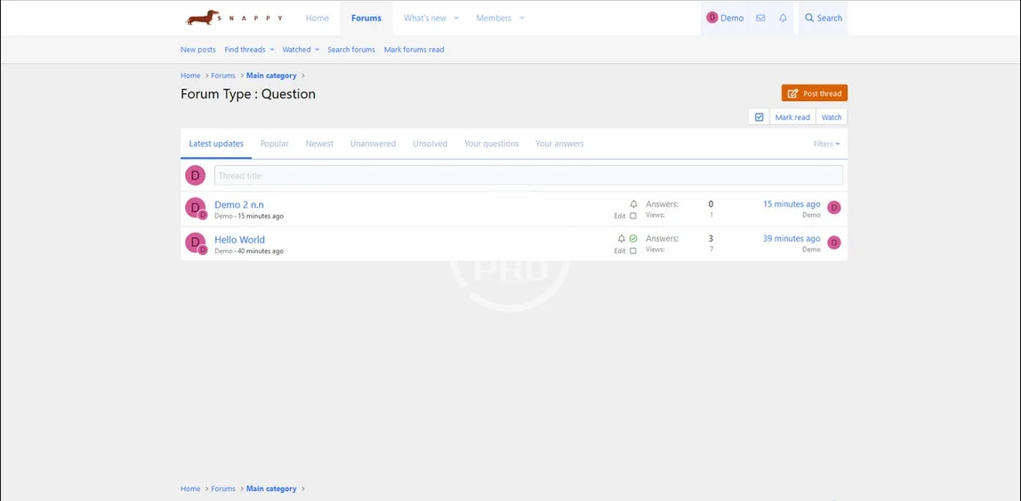The image size is (1021, 501).
Task: Click watch bell icon on Demo 2 n.n thread
Action: (x=633, y=204)
